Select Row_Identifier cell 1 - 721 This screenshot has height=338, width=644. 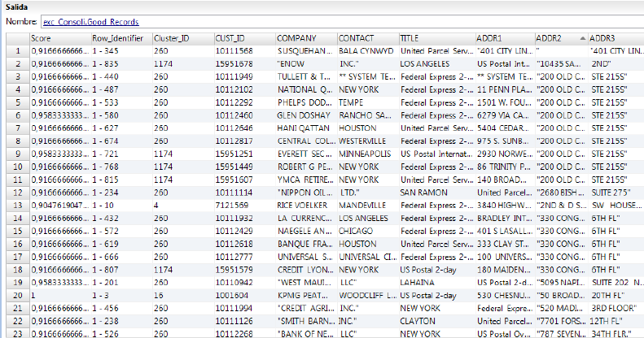121,154
